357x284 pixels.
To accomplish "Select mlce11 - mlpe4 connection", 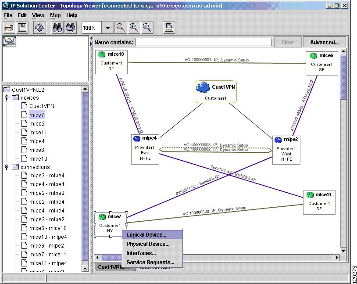I will click(x=48, y=263).
